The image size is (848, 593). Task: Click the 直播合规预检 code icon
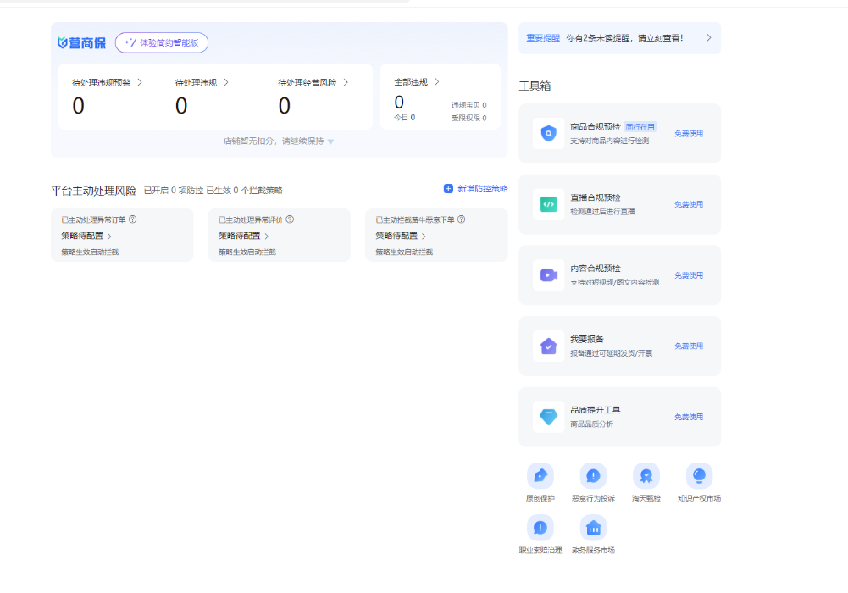pyautogui.click(x=548, y=204)
